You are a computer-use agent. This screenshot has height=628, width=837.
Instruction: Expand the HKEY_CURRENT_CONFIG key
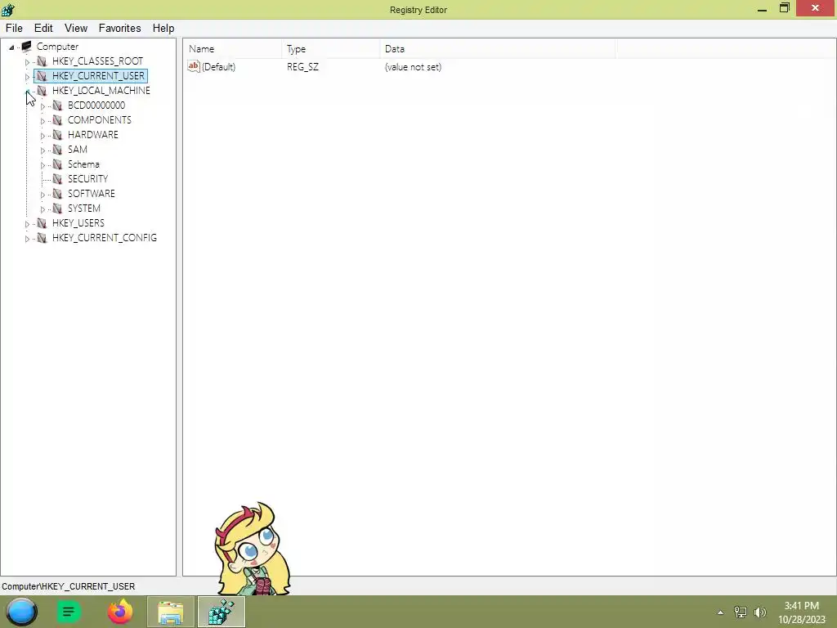pos(27,239)
